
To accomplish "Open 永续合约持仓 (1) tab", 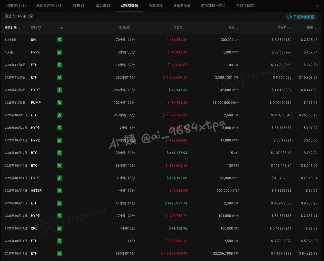I will pyautogui.click(x=49, y=6).
